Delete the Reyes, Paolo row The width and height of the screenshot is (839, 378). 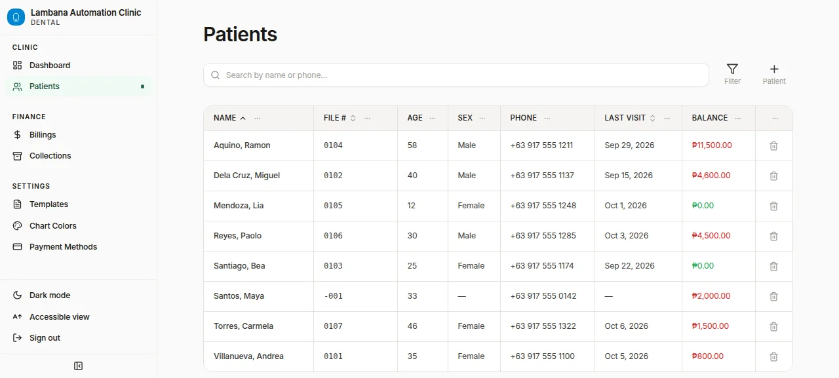(x=773, y=236)
